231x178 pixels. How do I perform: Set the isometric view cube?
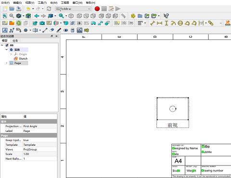[x=71, y=16]
